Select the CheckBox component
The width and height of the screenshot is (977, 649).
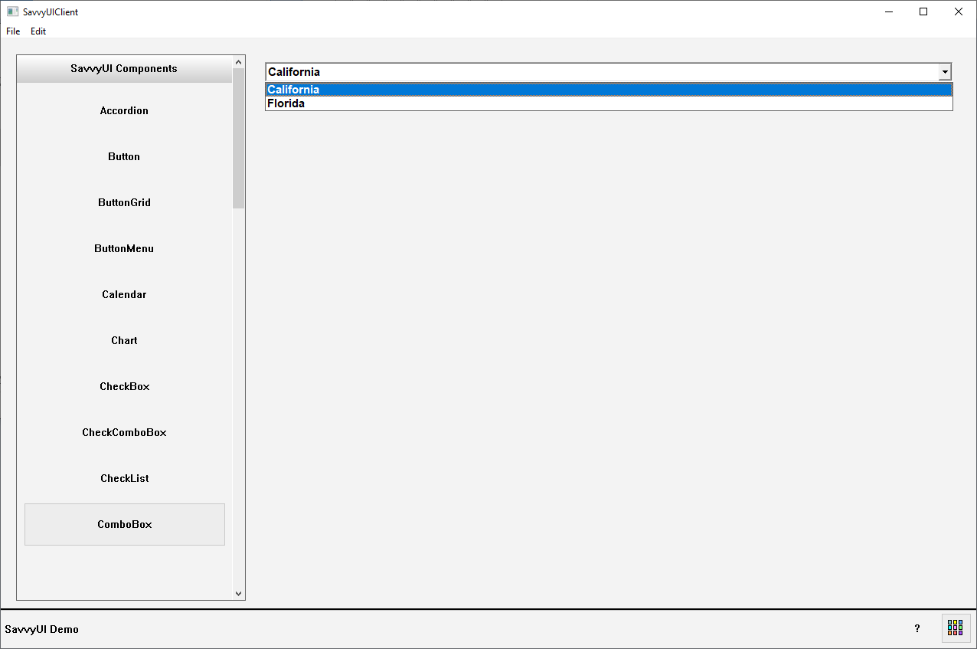(124, 386)
